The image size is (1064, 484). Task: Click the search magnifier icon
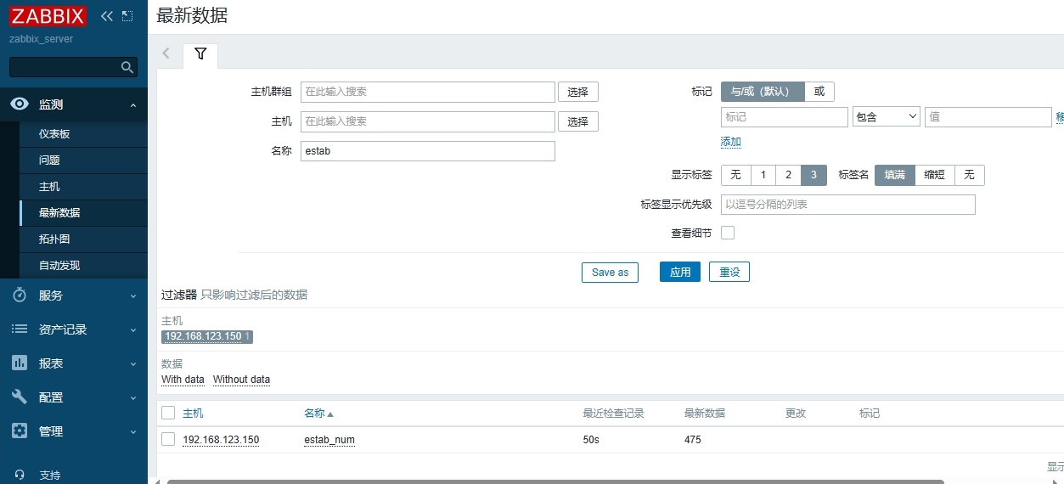click(127, 67)
